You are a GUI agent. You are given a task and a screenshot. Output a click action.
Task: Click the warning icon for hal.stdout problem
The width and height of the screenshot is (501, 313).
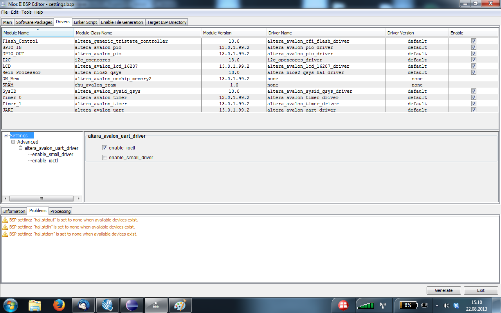(x=5, y=220)
